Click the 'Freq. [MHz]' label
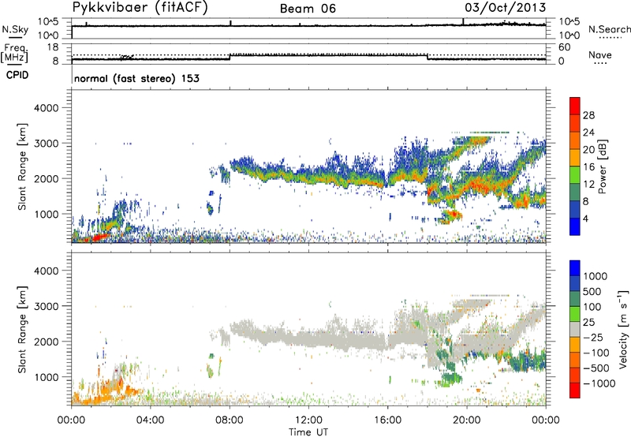Viewport: 631px width, 437px height. pyautogui.click(x=14, y=53)
